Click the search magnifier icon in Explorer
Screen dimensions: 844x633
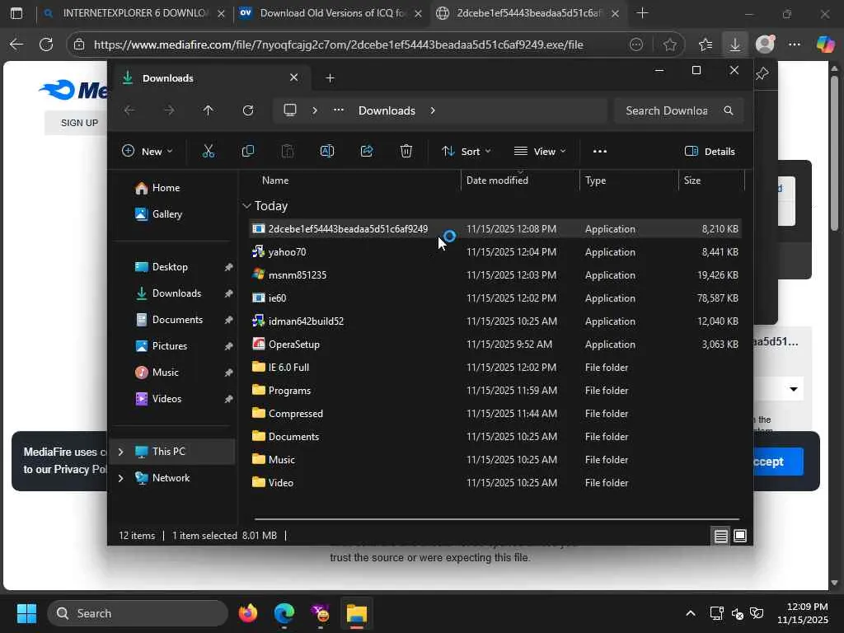729,110
